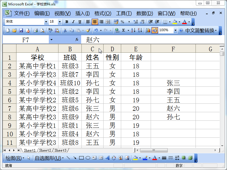Decrease decimal places
The width and height of the screenshot is (227, 170).
(x=142, y=22)
